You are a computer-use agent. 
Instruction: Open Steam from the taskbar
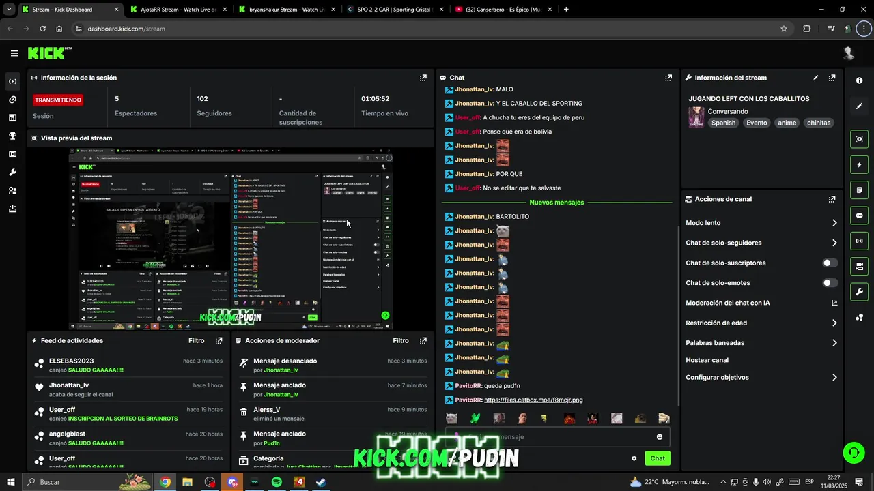click(321, 482)
